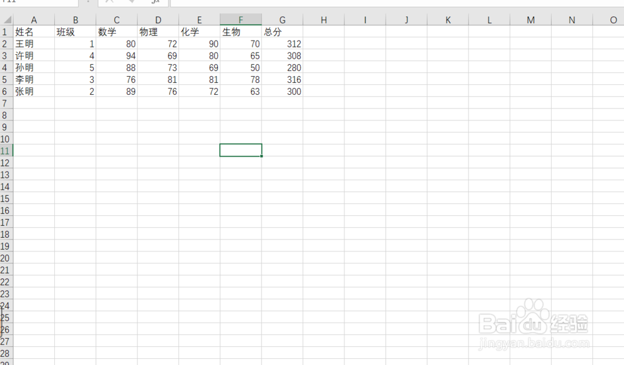Select row 7 header
This screenshot has width=624, height=365.
click(6, 103)
